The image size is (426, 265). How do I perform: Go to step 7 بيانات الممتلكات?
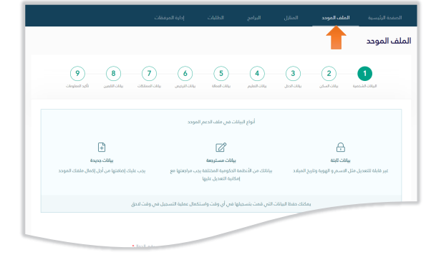[x=149, y=73]
